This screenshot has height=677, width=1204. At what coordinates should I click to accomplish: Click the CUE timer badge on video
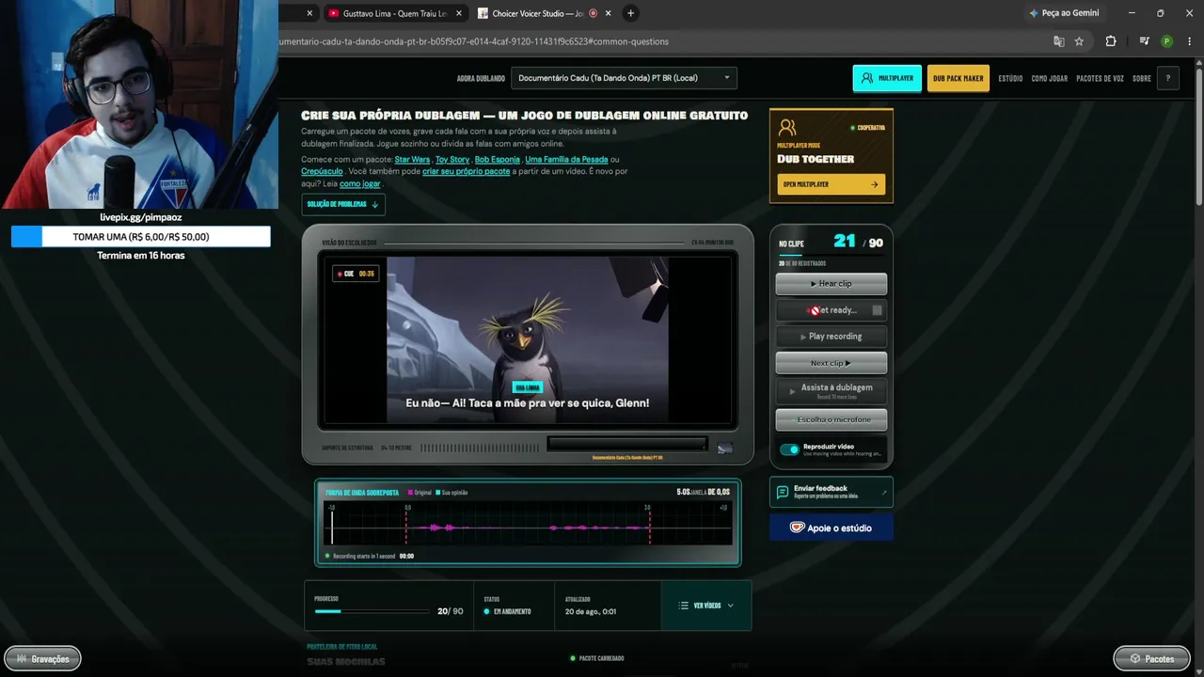click(356, 274)
